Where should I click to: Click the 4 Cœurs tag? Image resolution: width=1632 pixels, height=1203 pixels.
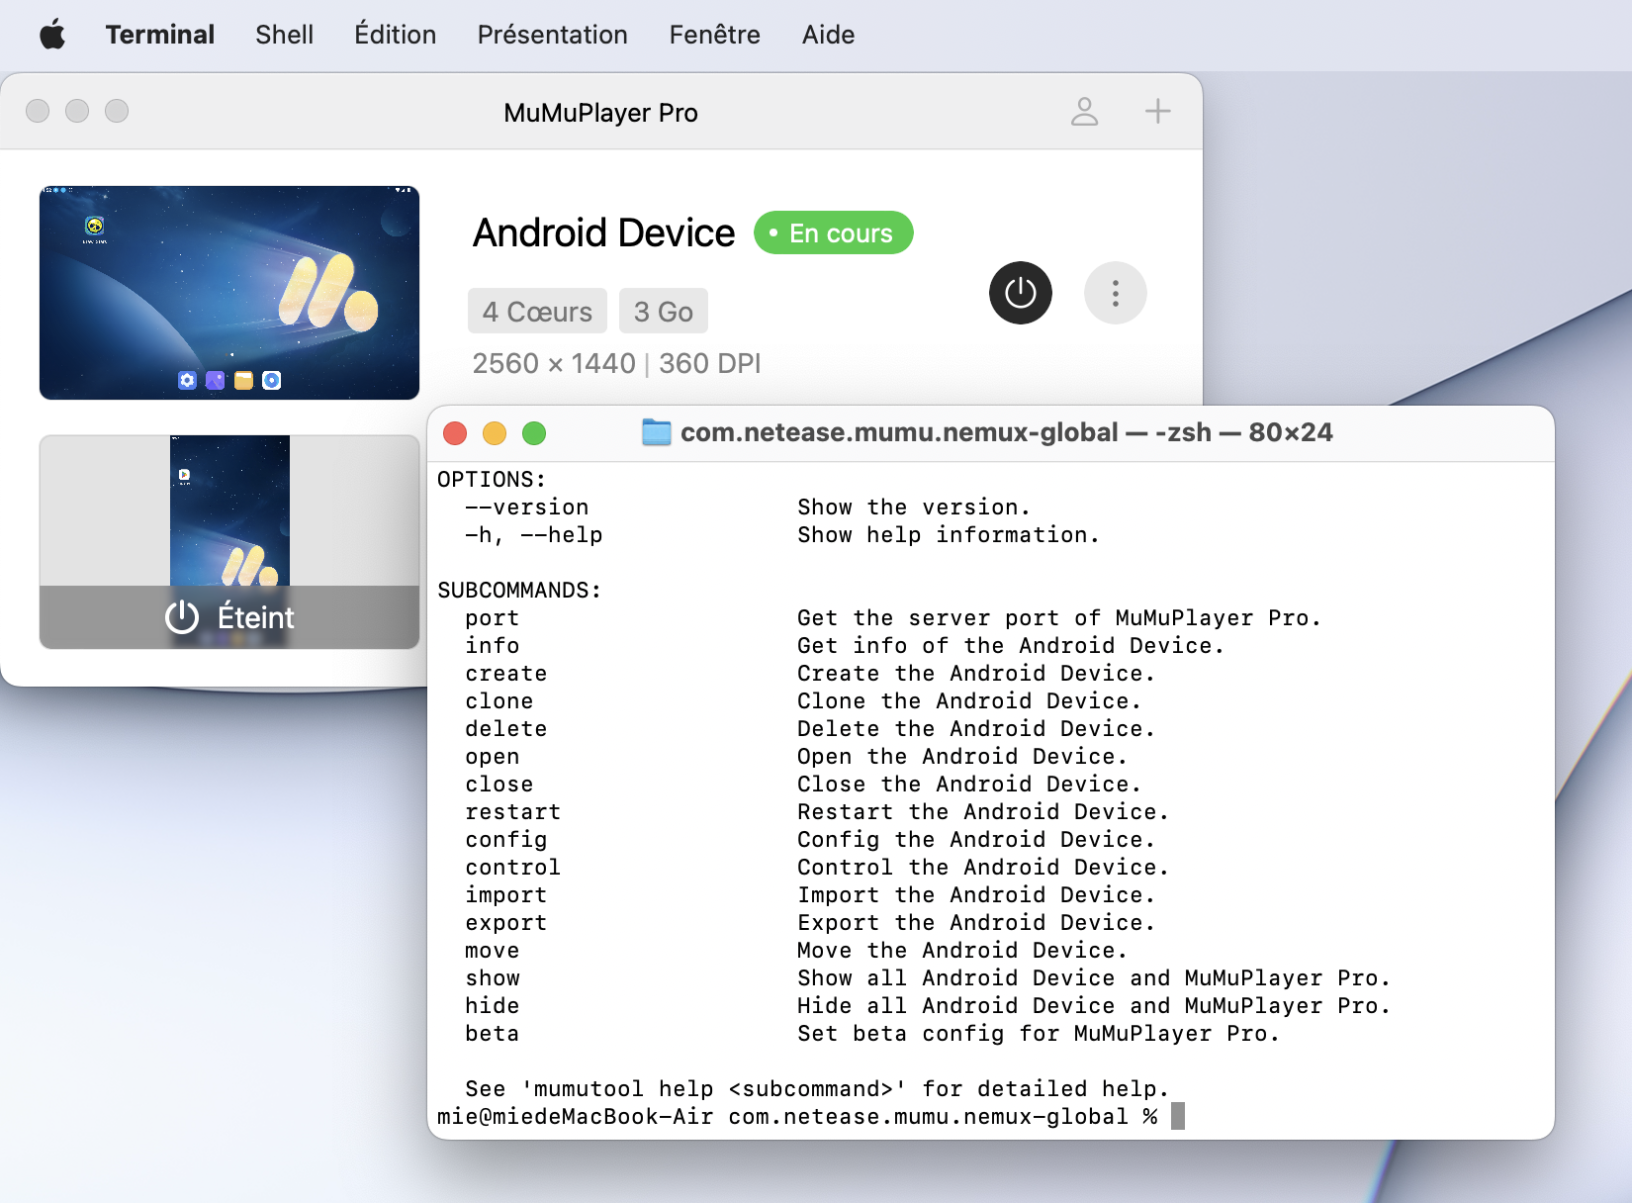[x=537, y=312]
